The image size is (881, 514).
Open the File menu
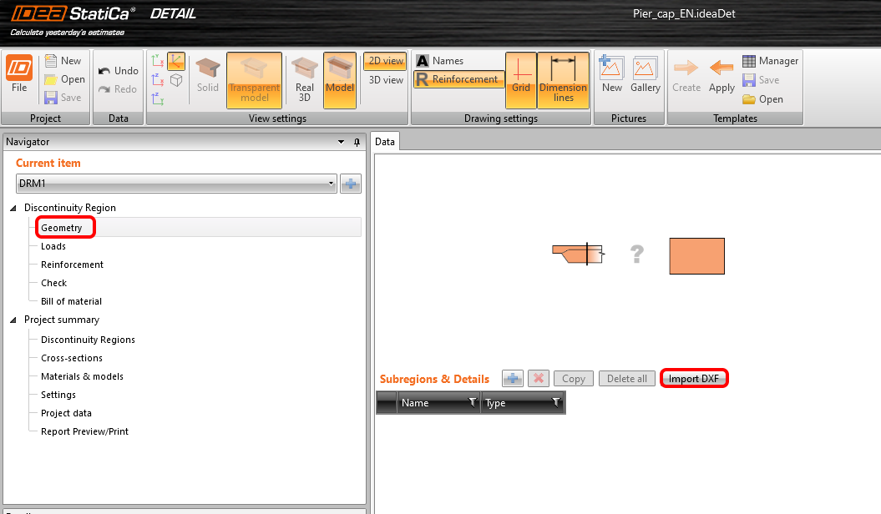click(18, 75)
